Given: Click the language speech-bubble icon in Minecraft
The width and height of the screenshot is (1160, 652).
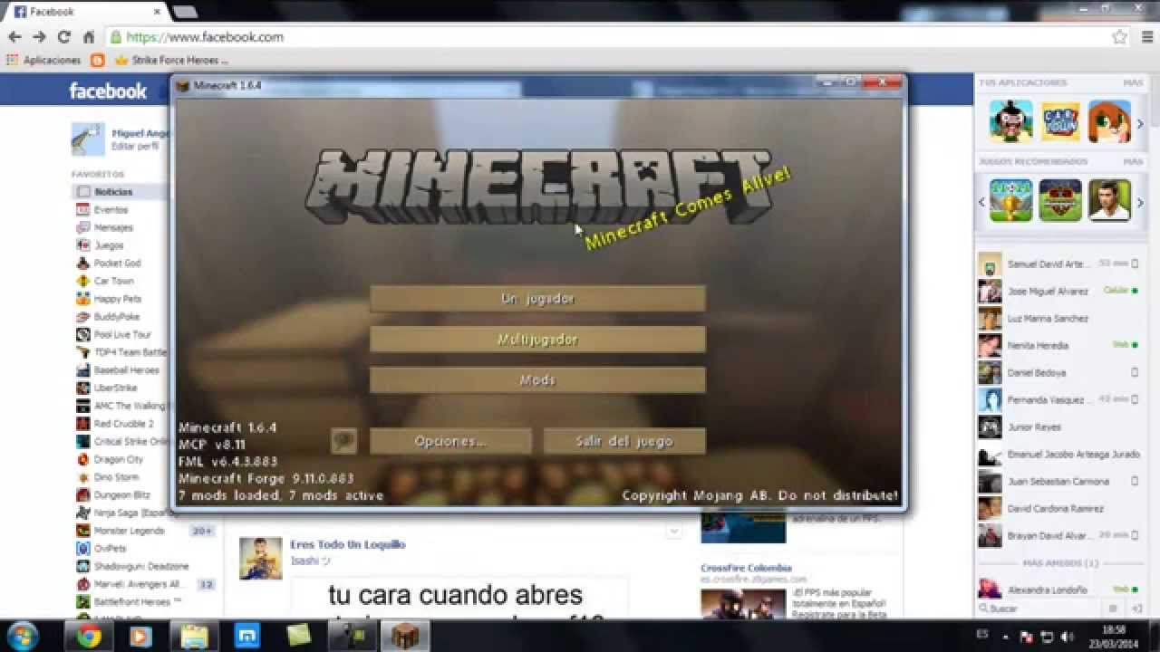Looking at the screenshot, I should click(343, 441).
